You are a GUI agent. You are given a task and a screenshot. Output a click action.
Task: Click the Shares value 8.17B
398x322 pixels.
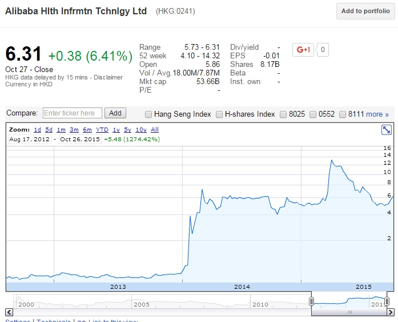(x=270, y=64)
